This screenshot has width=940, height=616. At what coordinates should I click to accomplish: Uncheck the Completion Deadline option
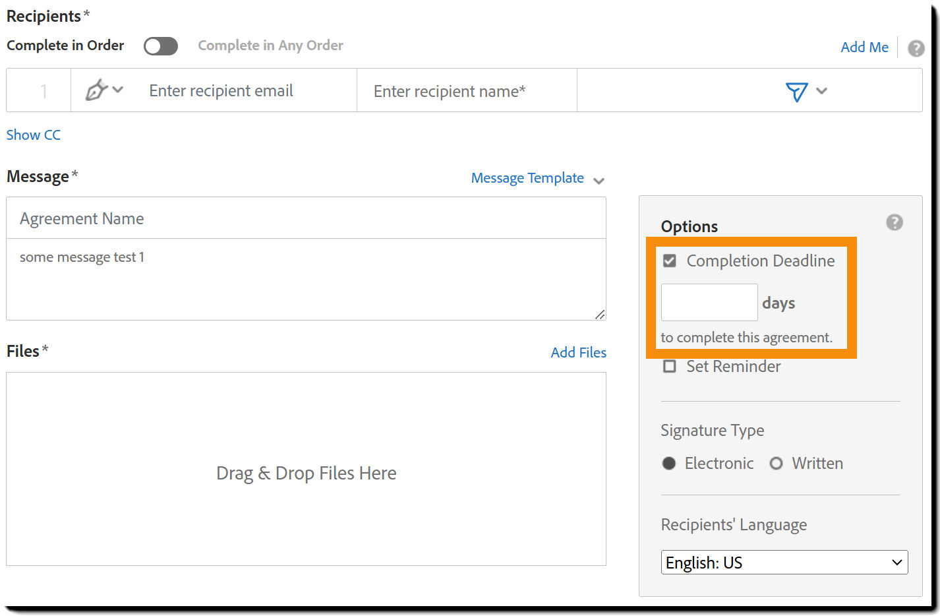[x=669, y=261]
